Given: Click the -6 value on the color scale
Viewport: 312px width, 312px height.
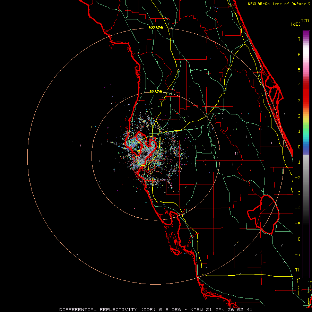Looking at the screenshot, I should pos(298,239).
